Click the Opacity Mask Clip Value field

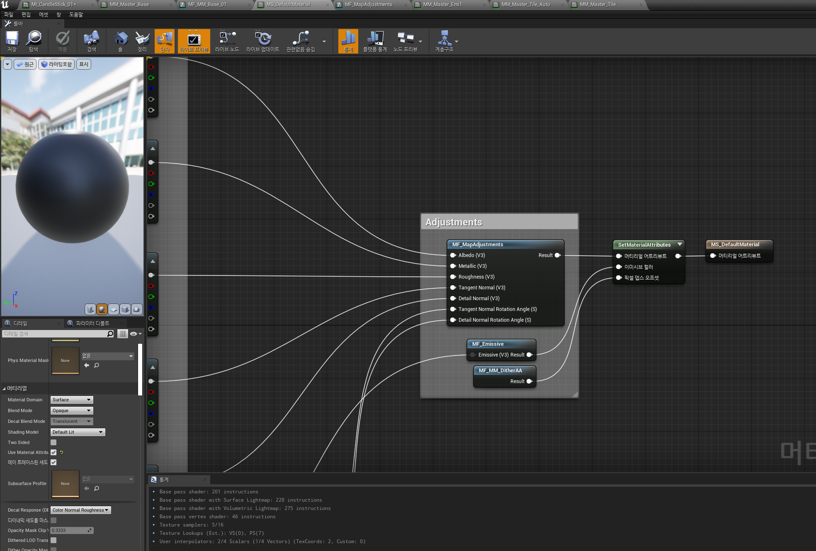point(72,530)
